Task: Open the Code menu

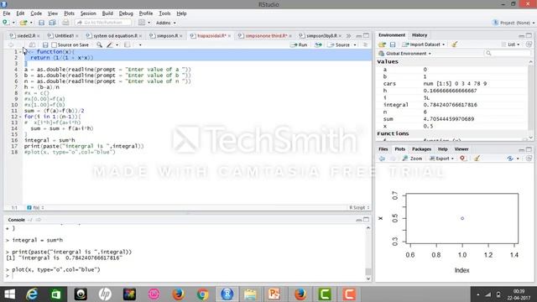Action: coord(36,13)
